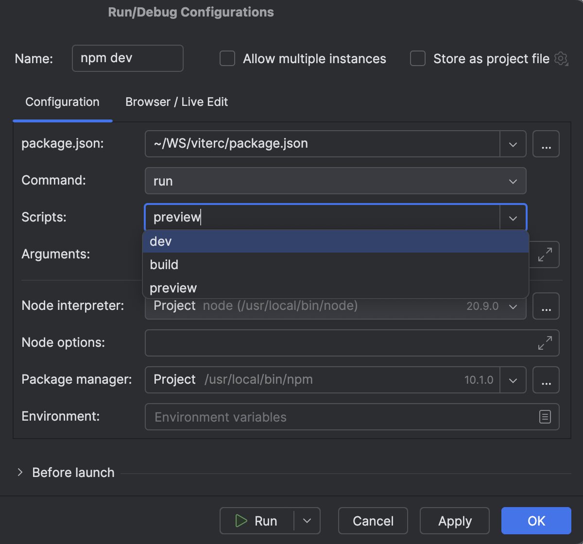
Task: Check Store as project file
Action: (x=417, y=58)
